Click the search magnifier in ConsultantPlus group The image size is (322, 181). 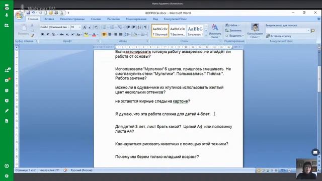pos(313,31)
